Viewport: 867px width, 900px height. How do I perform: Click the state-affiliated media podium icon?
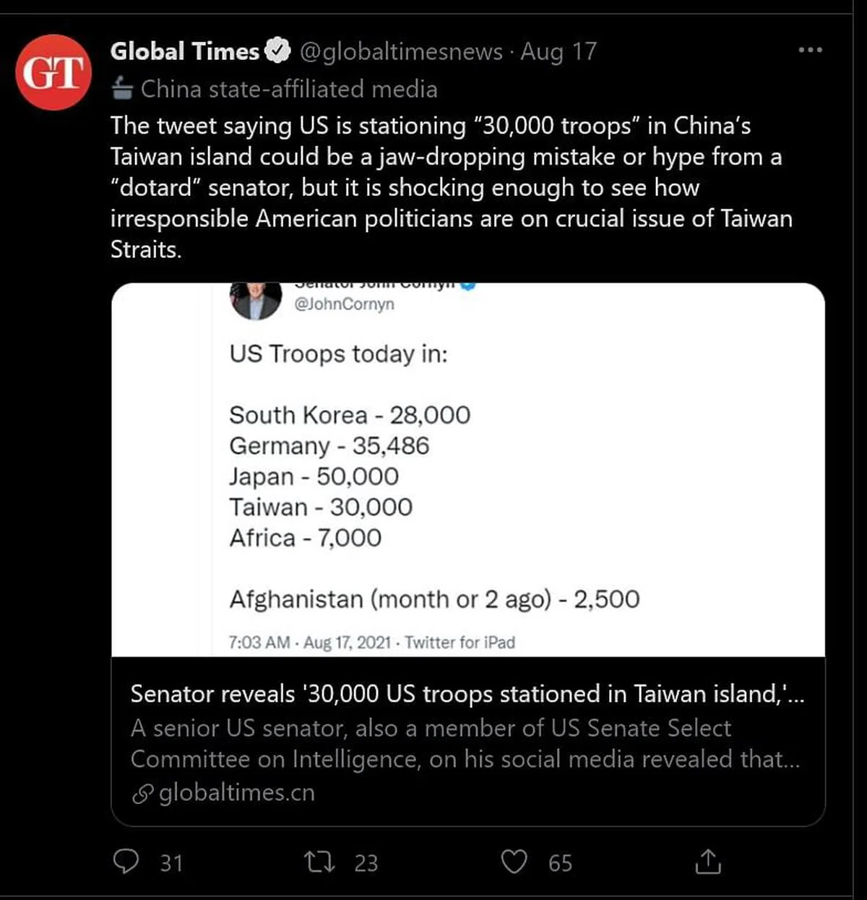tap(123, 89)
